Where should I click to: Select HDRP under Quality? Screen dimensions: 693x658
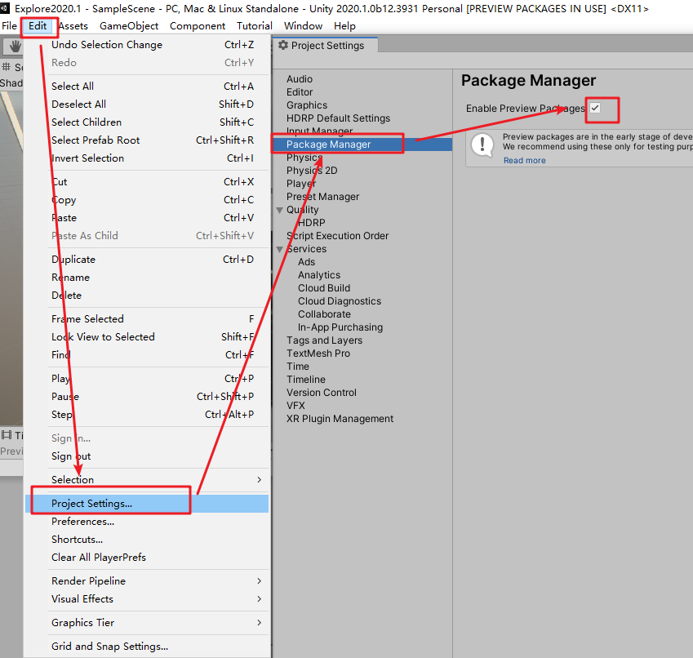311,223
